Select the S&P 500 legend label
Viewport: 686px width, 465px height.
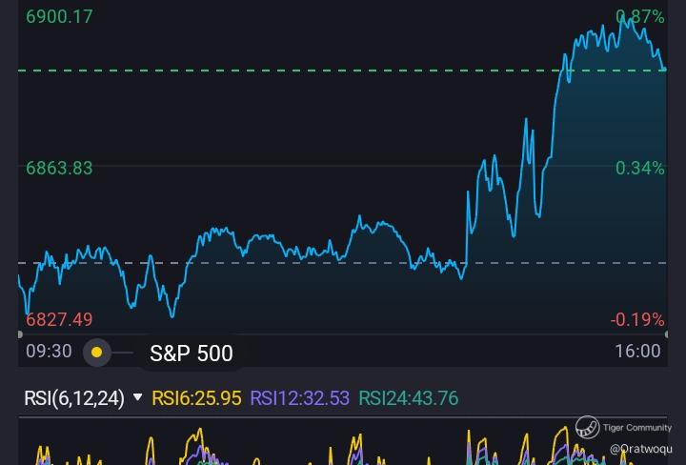coord(192,353)
